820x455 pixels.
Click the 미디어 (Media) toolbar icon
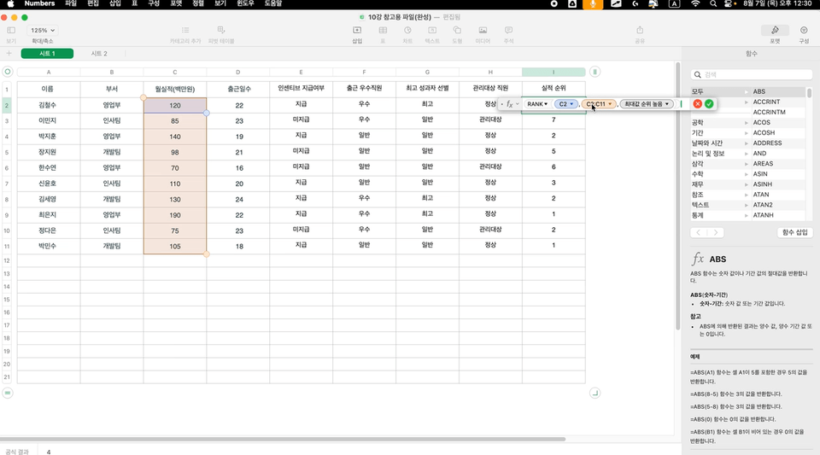tap(483, 30)
